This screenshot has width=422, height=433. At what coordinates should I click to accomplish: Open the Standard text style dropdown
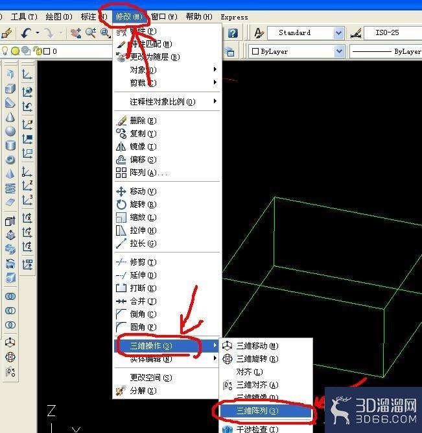(338, 33)
